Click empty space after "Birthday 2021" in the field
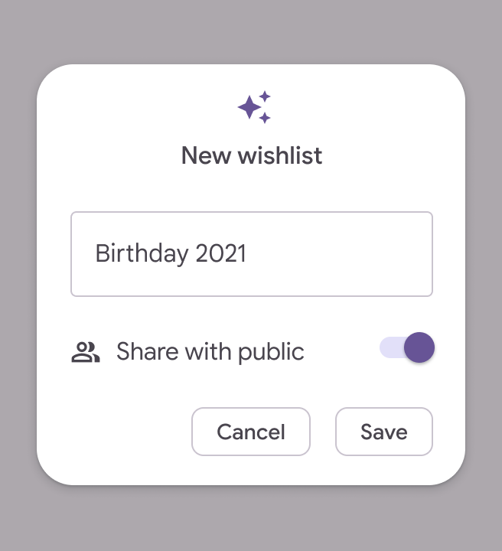The width and height of the screenshot is (502, 551). pyautogui.click(x=344, y=254)
